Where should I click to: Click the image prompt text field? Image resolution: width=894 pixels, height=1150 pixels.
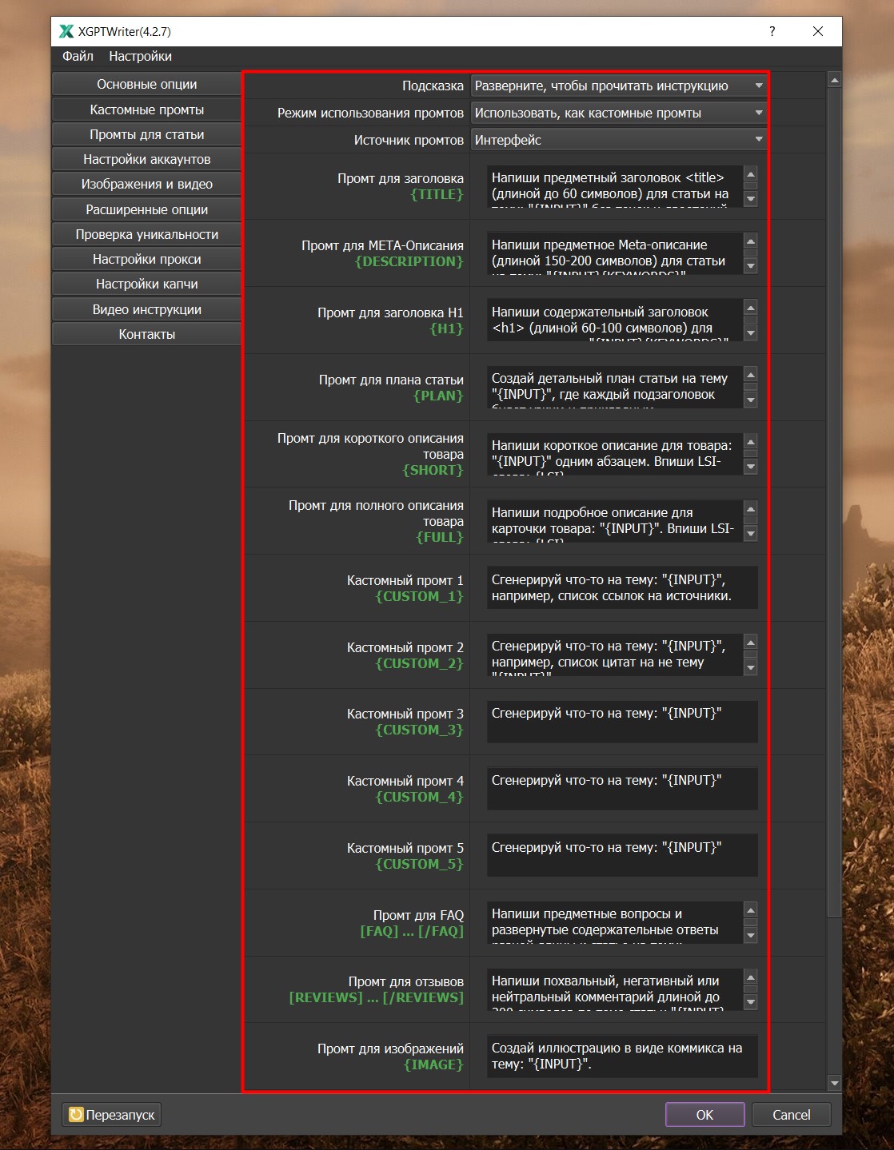pyautogui.click(x=622, y=1056)
